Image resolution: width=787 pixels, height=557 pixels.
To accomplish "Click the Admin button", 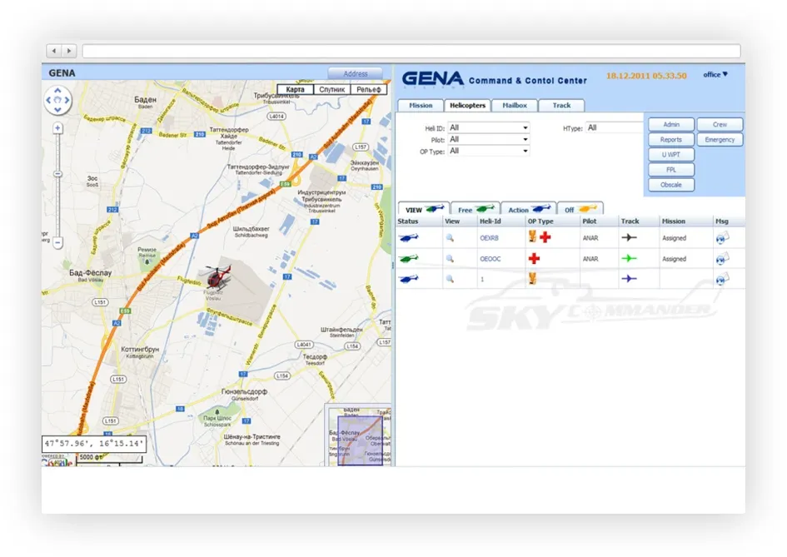I will point(671,124).
